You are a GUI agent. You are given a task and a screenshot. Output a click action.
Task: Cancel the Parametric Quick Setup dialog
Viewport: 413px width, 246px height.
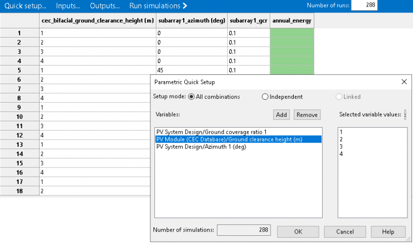tap(344, 232)
